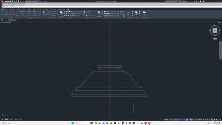
Task: Switch to the Model layout tab
Action: 7,119
